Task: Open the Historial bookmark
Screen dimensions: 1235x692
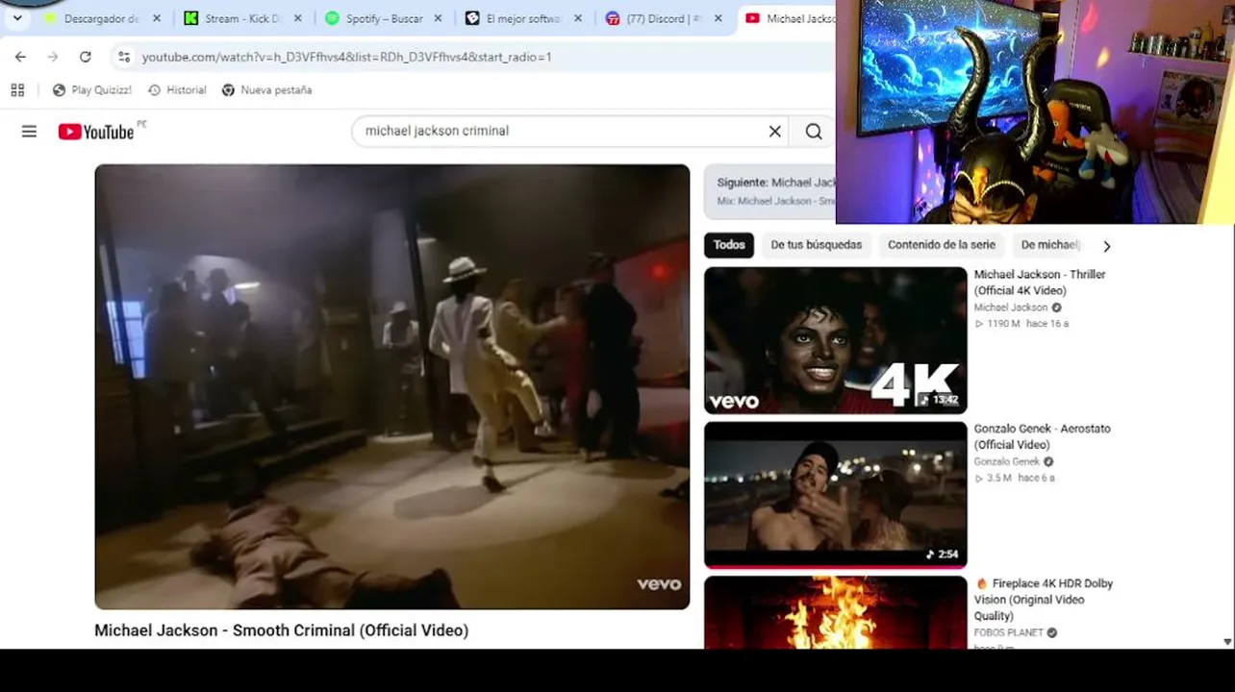Action: (177, 89)
